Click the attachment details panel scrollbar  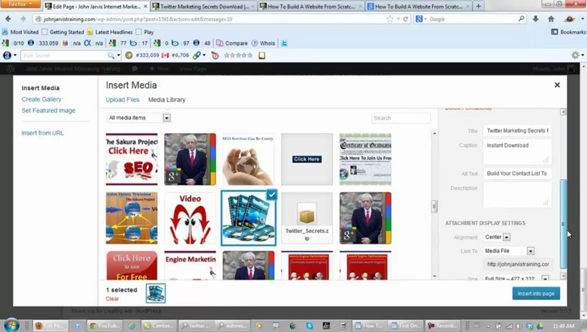pyautogui.click(x=563, y=224)
